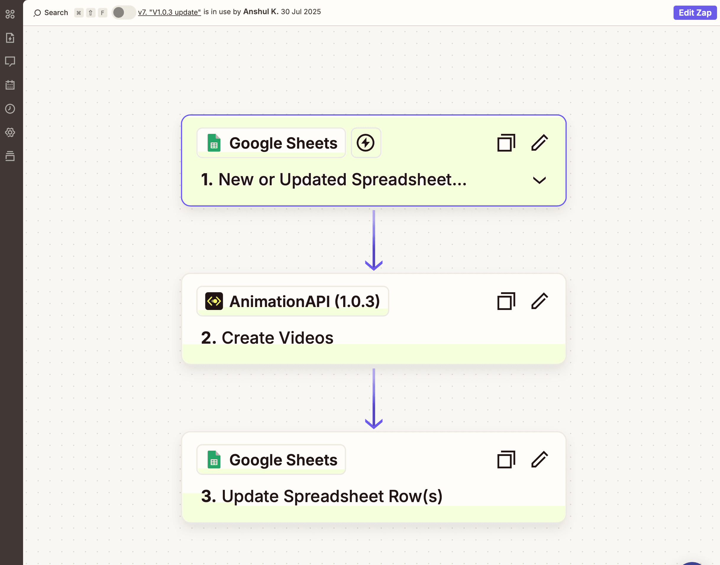Click the AnimationAPI app icon on step 2
Viewport: 720px width, 565px height.
pos(214,301)
